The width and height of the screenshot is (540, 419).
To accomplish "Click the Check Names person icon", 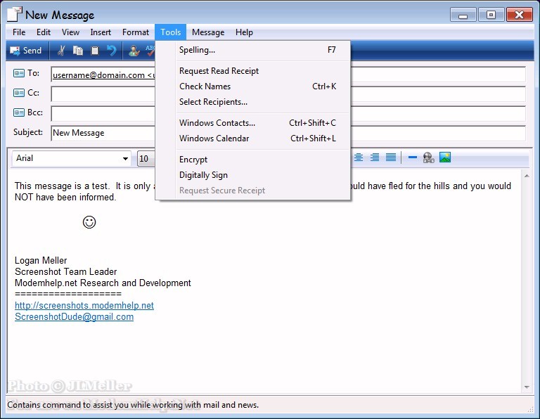I will point(134,51).
